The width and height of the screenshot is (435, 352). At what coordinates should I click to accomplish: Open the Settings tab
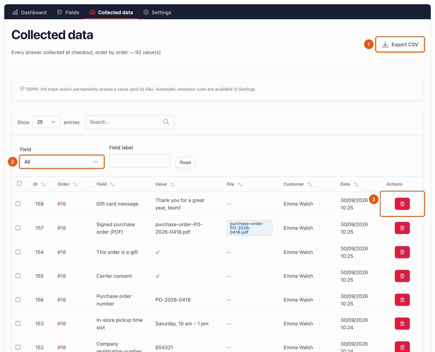pyautogui.click(x=157, y=12)
